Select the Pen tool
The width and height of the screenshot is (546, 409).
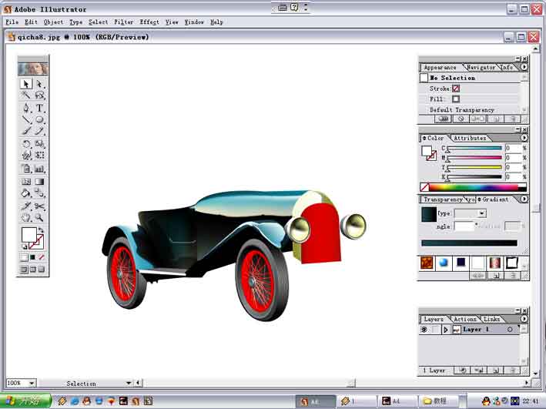tap(26, 108)
